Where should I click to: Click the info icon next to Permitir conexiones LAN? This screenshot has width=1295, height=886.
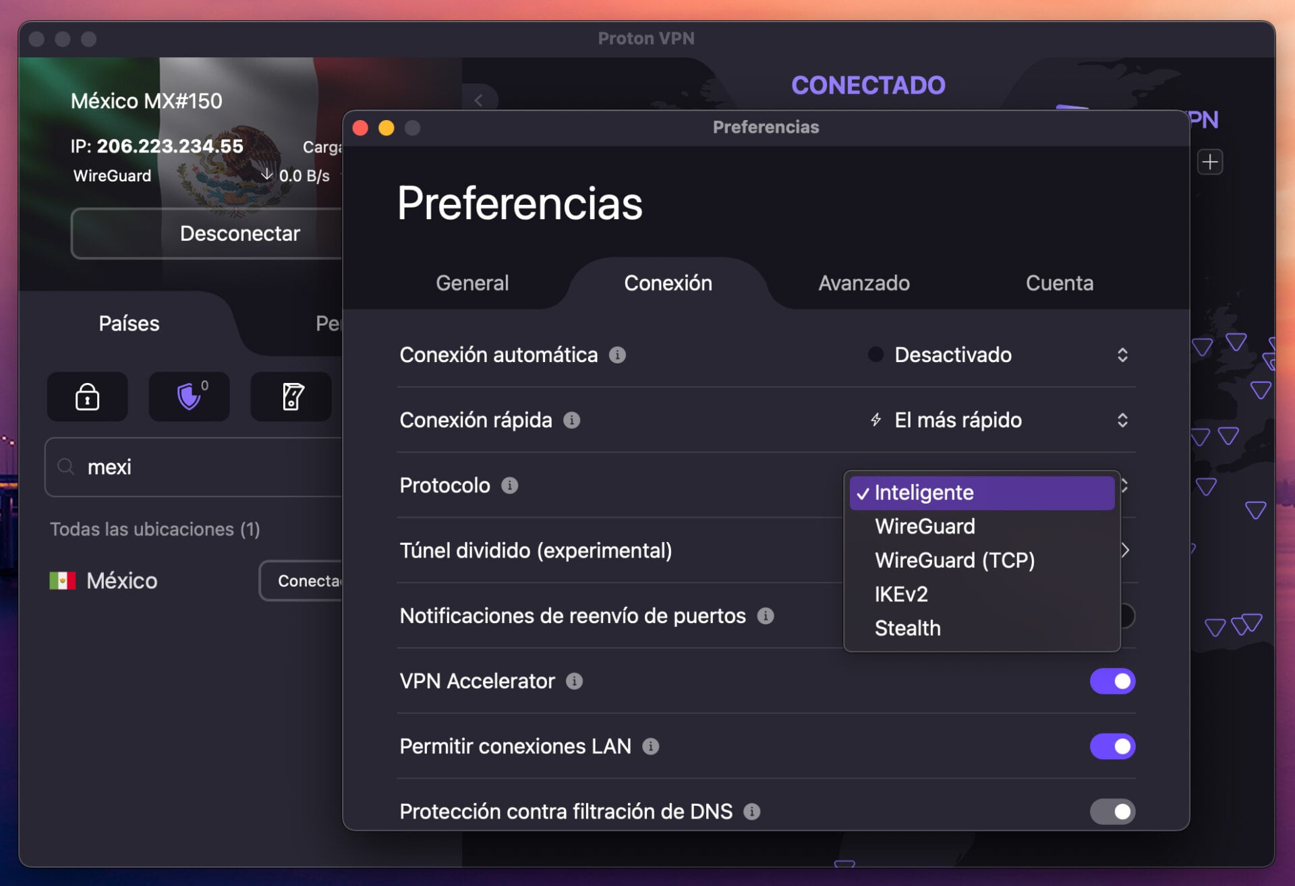pyautogui.click(x=651, y=746)
